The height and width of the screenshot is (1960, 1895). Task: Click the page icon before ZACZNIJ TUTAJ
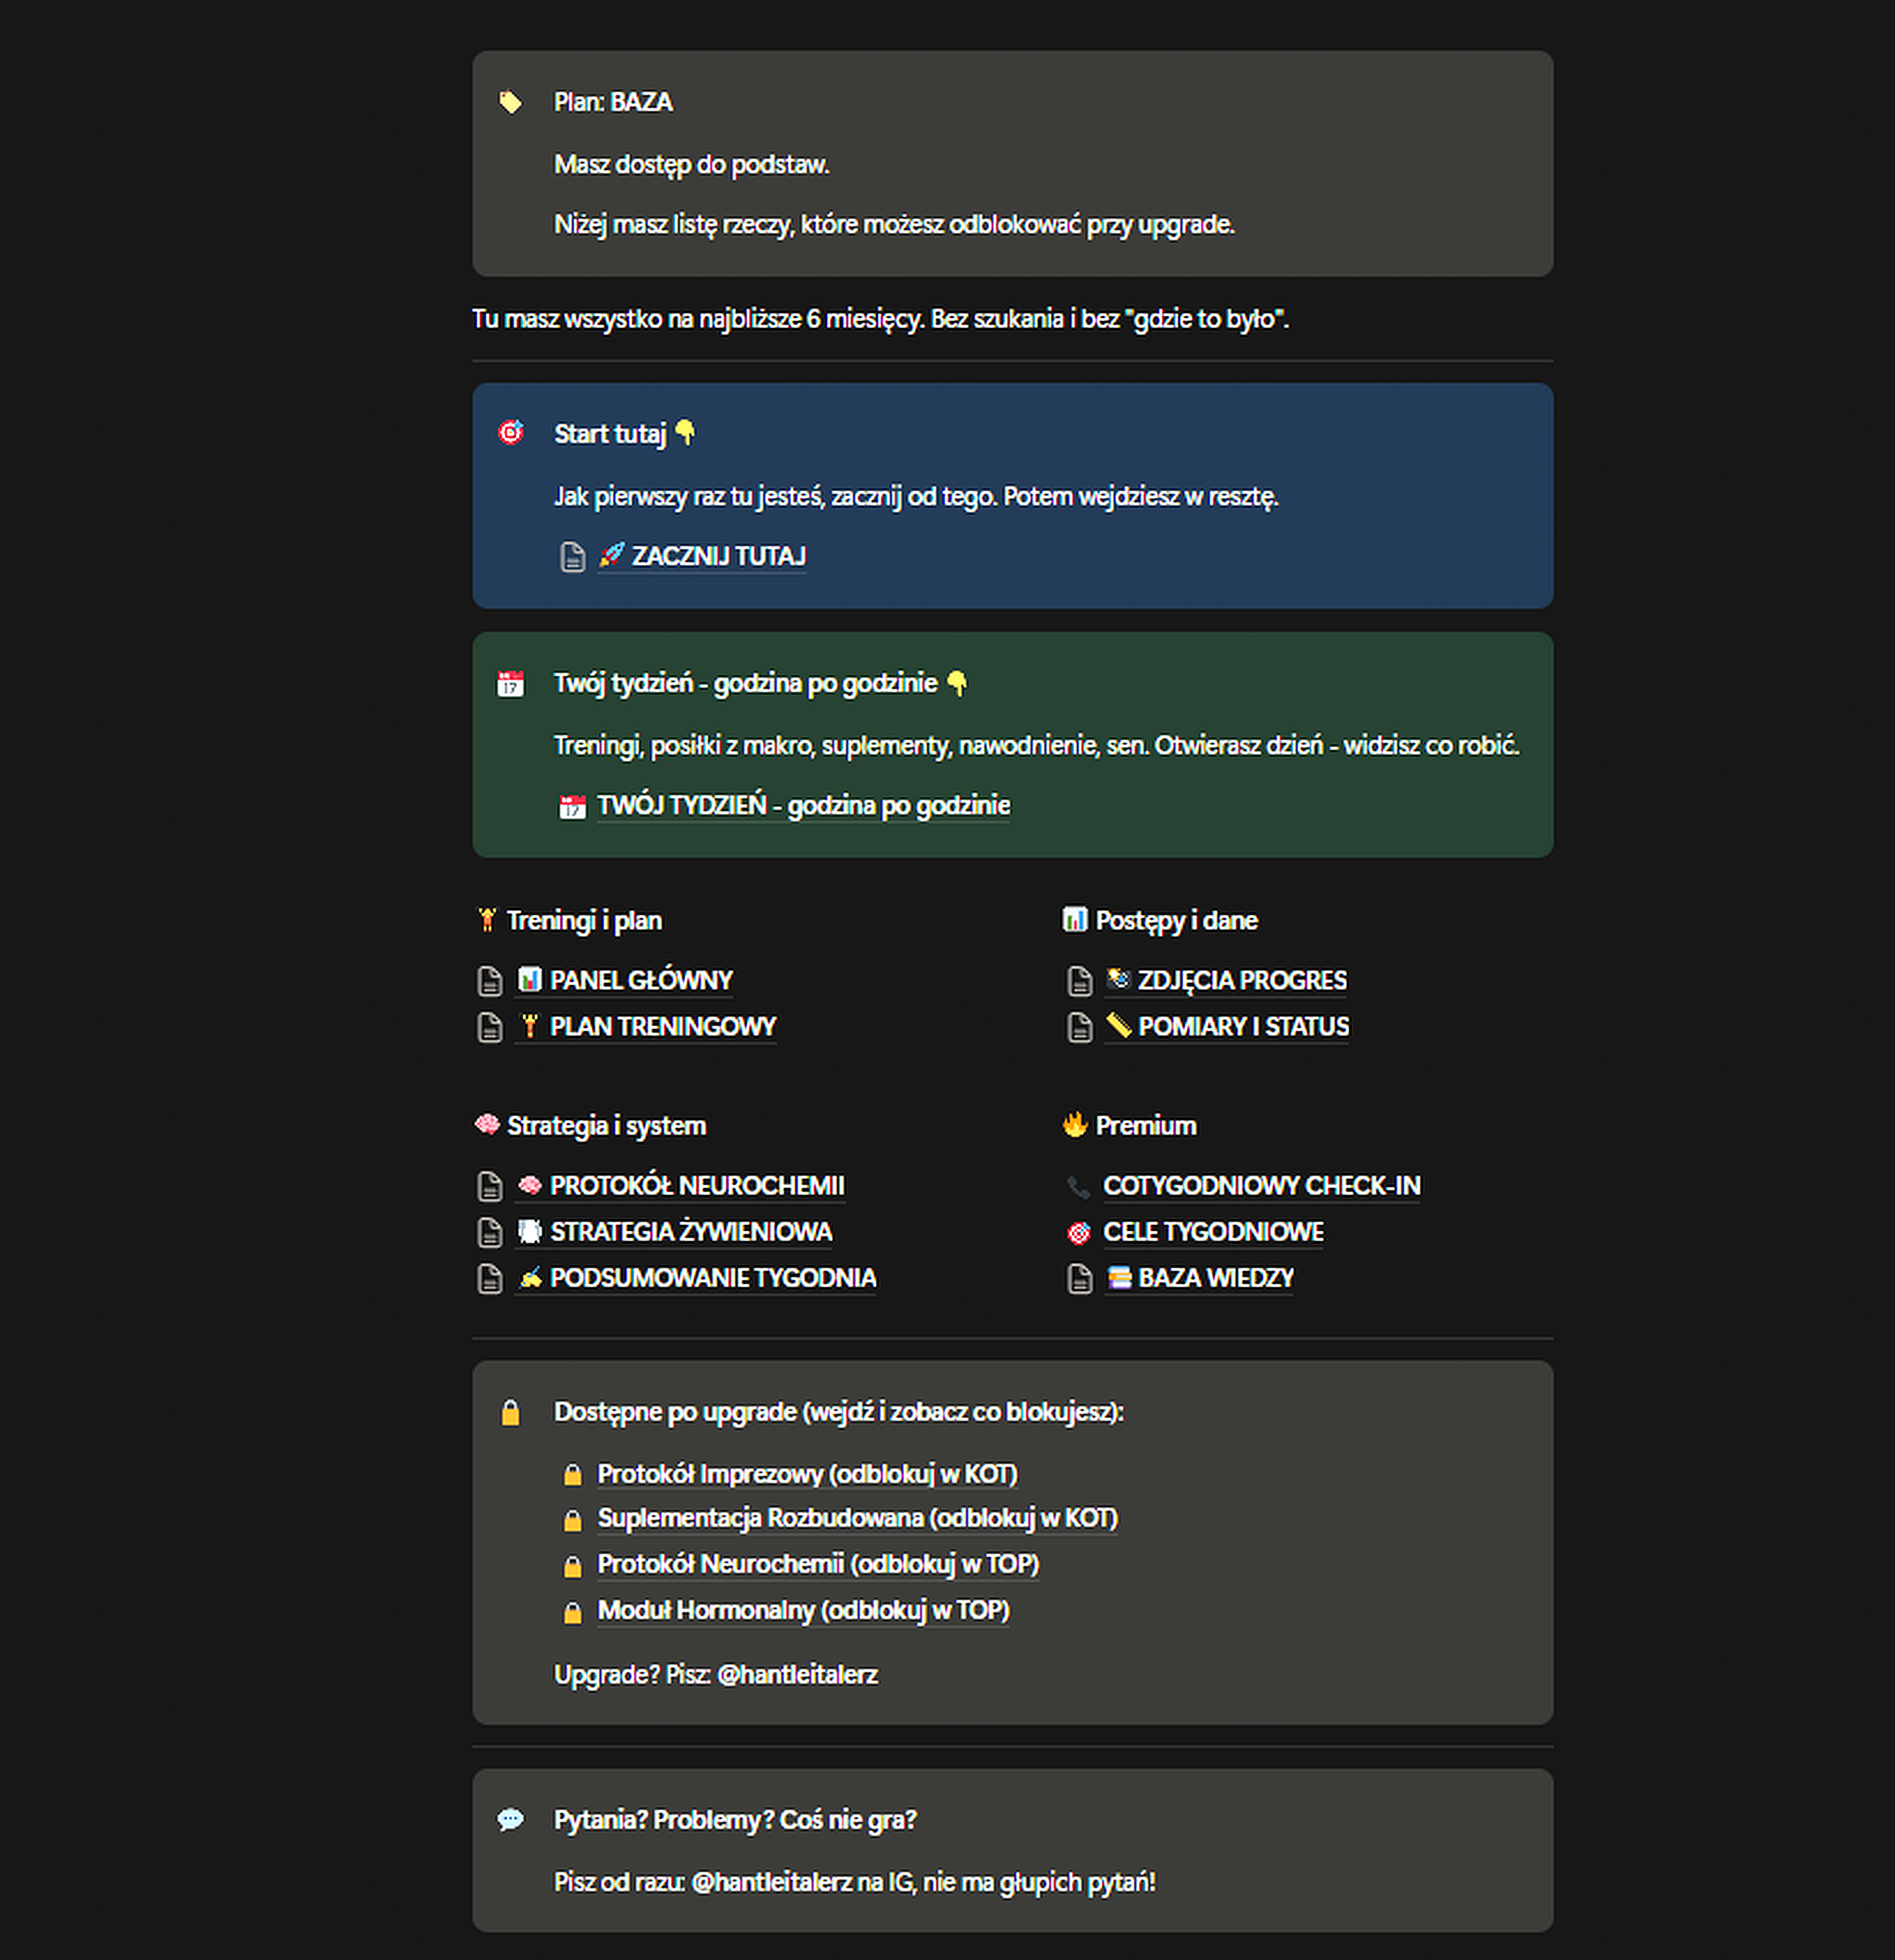pos(572,556)
